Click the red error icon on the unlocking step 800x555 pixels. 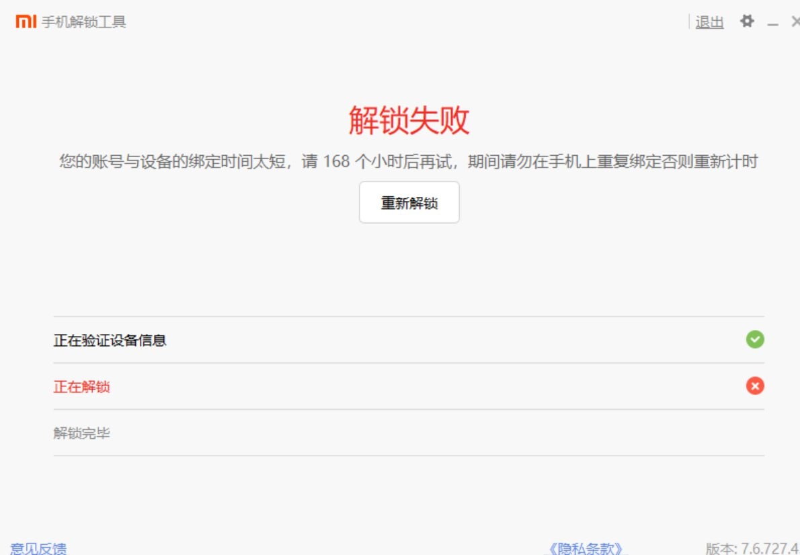755,386
